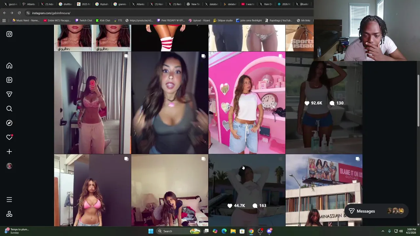The height and width of the screenshot is (236, 420).
Task: Open the Twitch Chat bookmark
Action: tap(84, 21)
